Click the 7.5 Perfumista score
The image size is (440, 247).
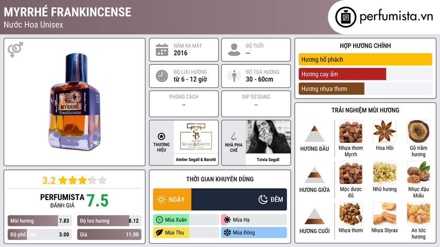(98, 201)
